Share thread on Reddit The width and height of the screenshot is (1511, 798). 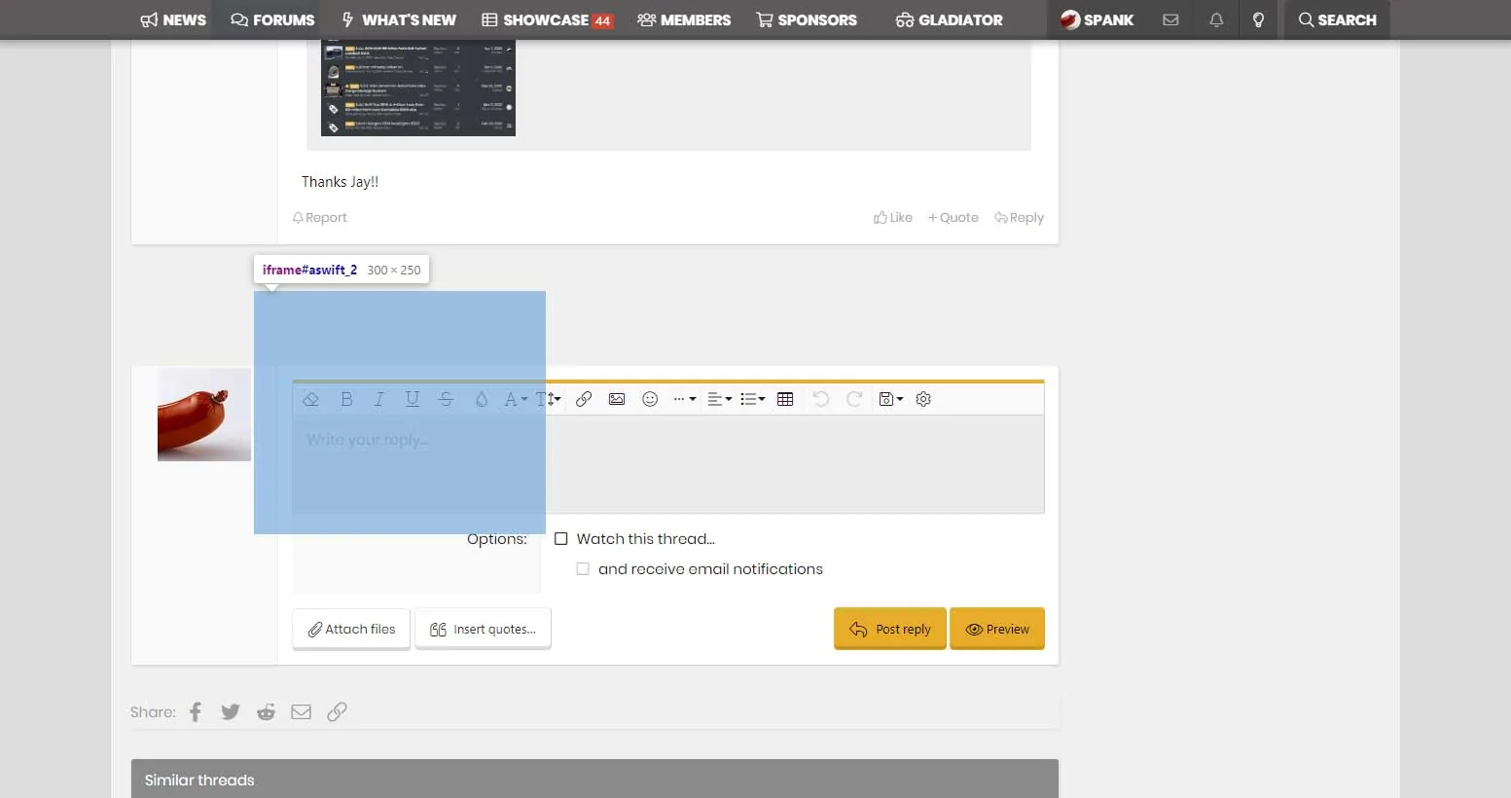[266, 712]
